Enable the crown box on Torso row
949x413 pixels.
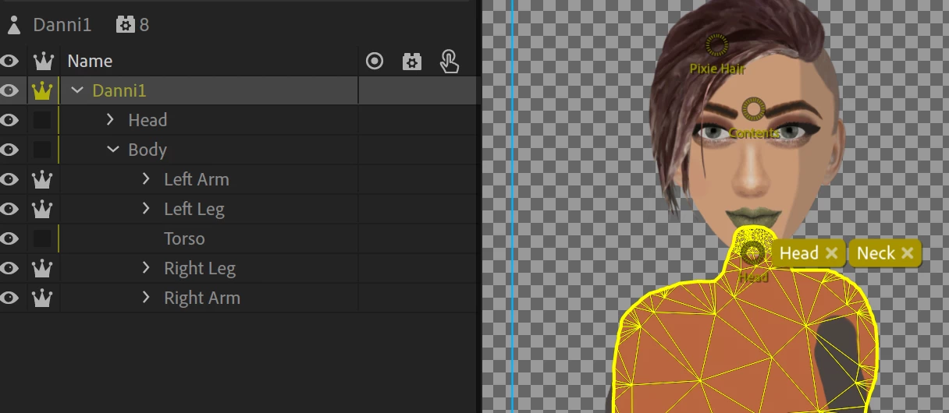42,238
